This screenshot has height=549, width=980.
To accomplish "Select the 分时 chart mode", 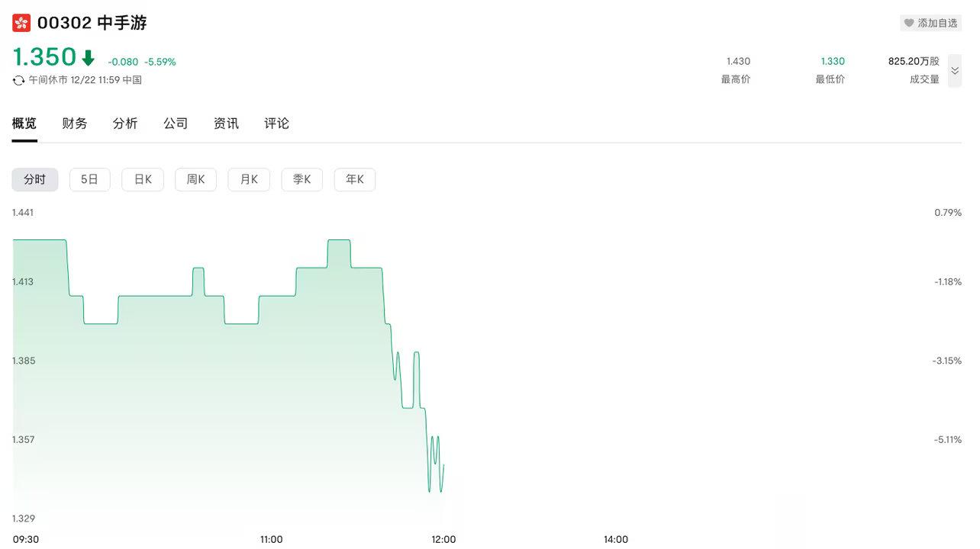I will [35, 180].
